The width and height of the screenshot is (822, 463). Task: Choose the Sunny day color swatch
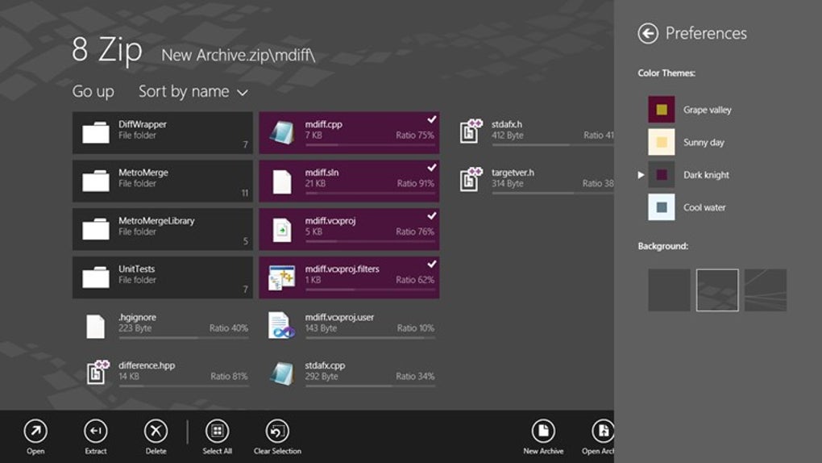(662, 142)
